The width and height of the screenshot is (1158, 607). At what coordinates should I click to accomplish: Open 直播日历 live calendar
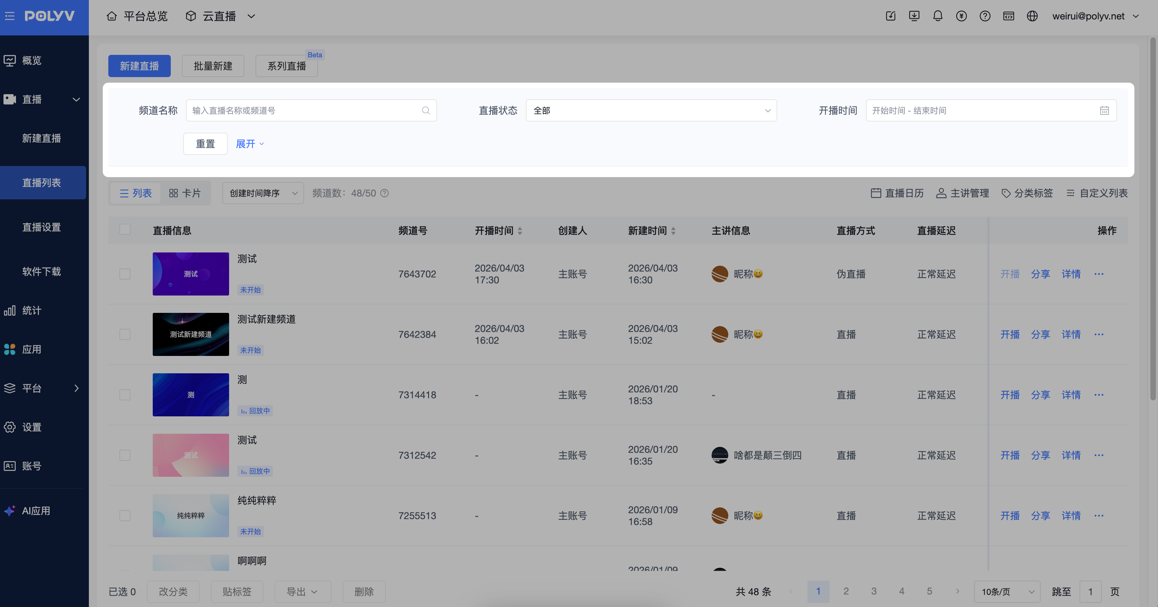[897, 193]
